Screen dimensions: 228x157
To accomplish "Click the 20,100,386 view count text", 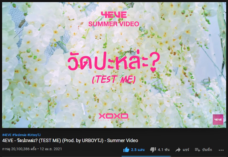I will point(19,149).
